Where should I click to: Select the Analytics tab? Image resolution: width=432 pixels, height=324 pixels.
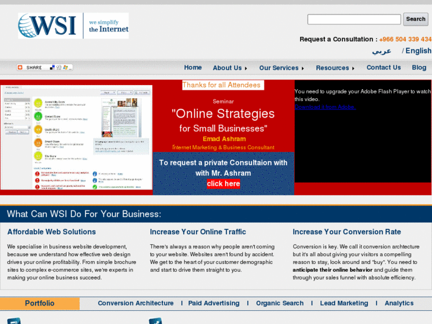[x=399, y=303]
